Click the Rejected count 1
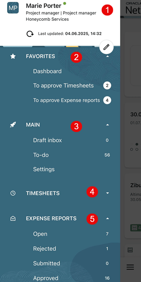The height and width of the screenshot is (282, 141). pos(107,249)
